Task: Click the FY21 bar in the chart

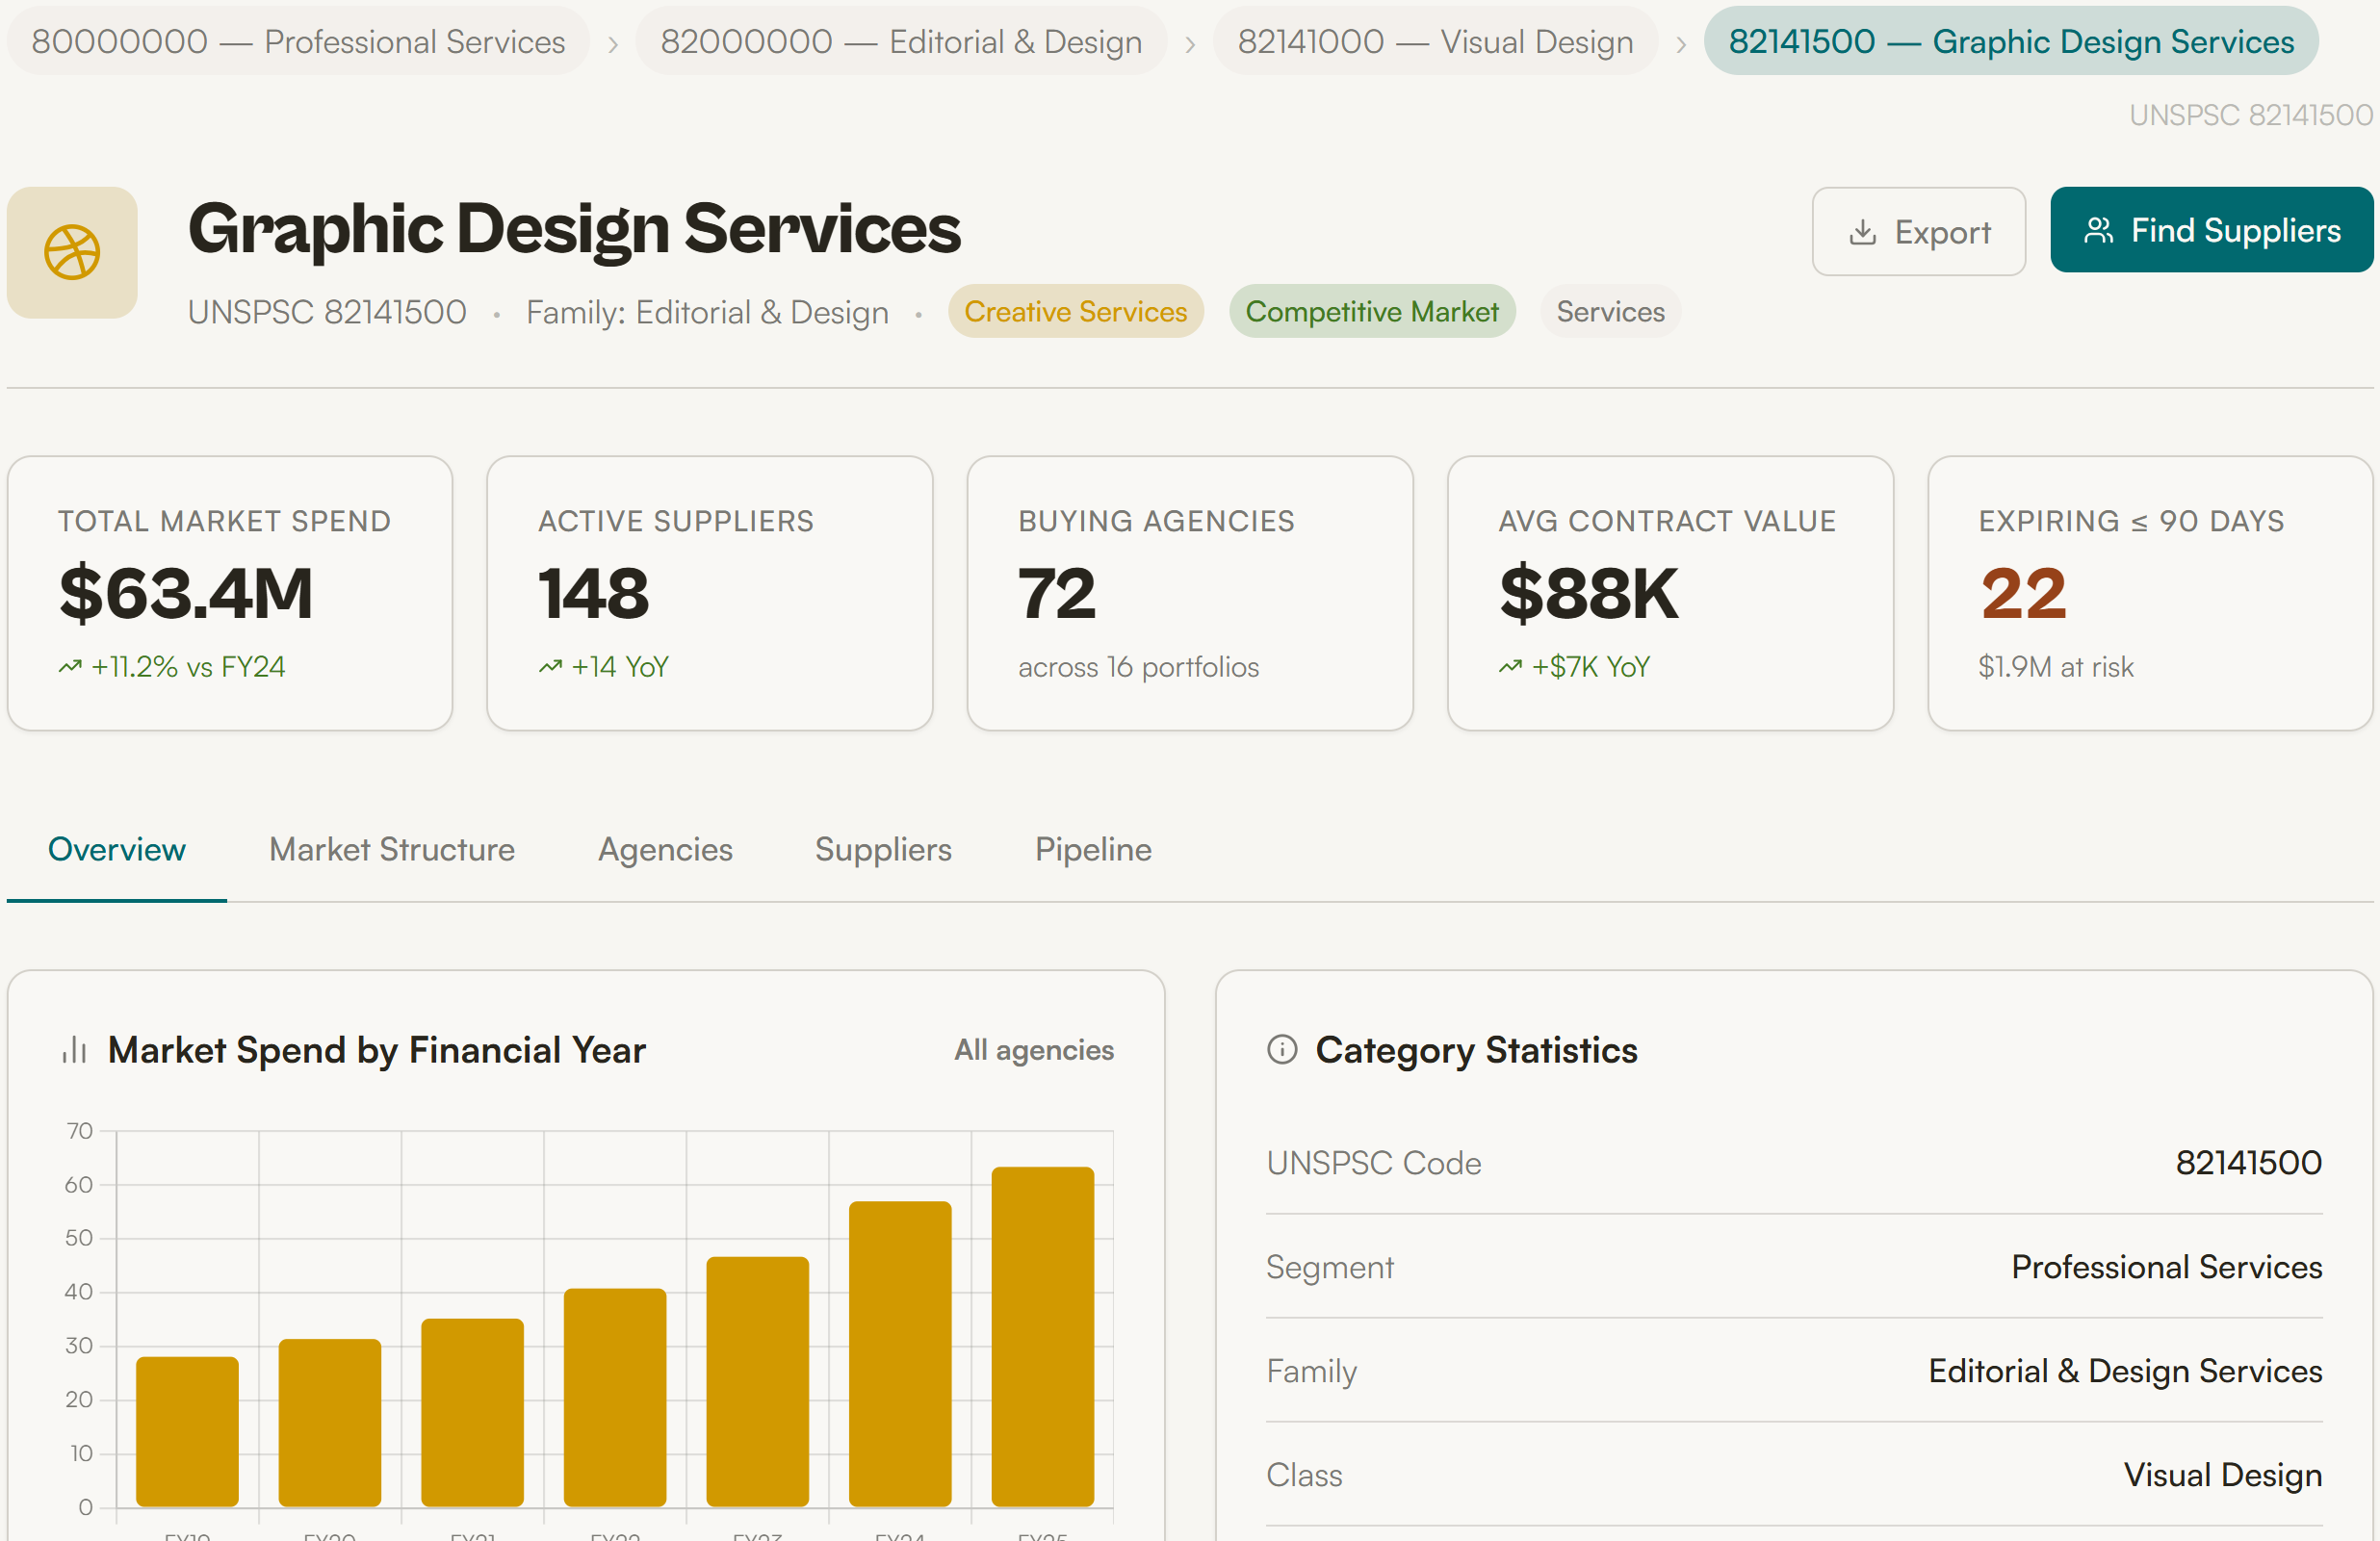Action: pos(472,1412)
